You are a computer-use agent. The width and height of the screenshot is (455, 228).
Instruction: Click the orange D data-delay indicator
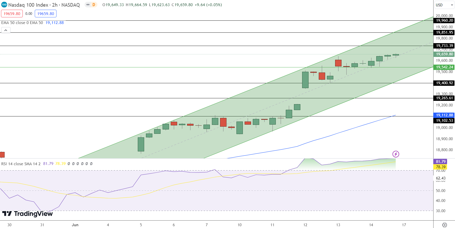(x=94, y=5)
